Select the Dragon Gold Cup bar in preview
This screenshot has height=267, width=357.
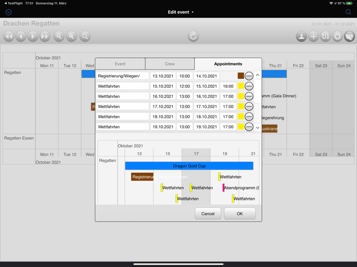189,166
